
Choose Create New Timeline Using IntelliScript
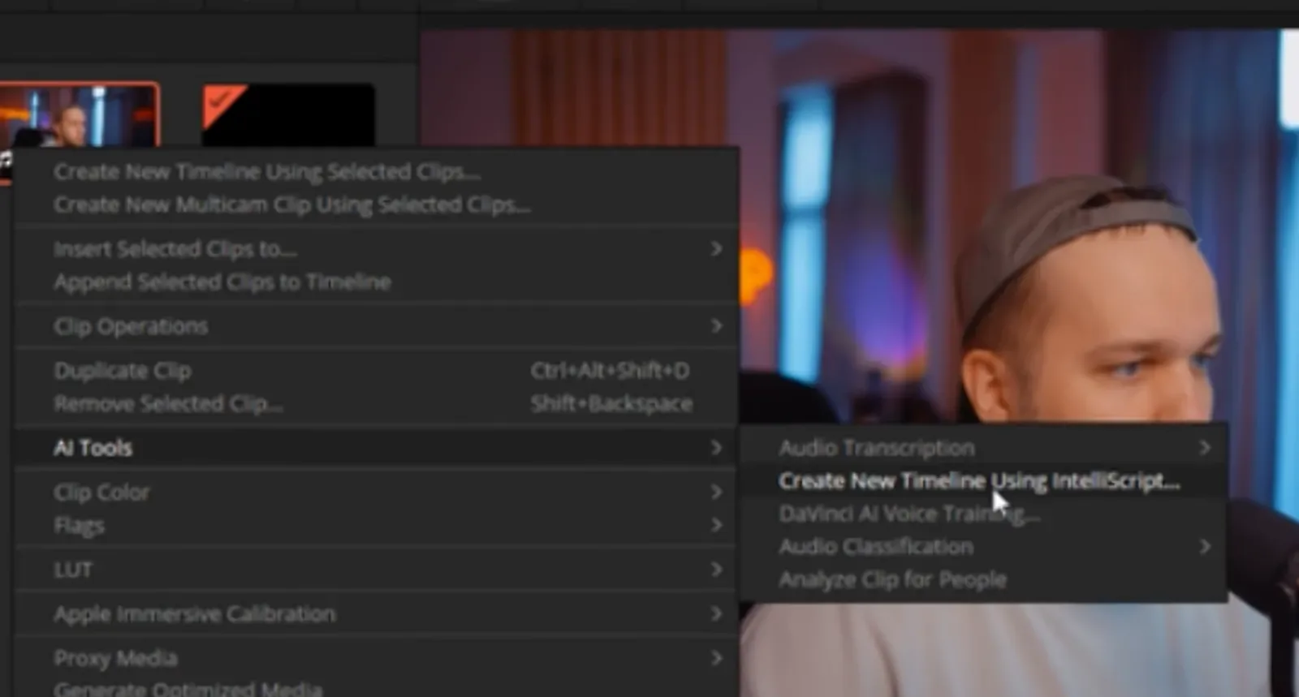pos(983,481)
